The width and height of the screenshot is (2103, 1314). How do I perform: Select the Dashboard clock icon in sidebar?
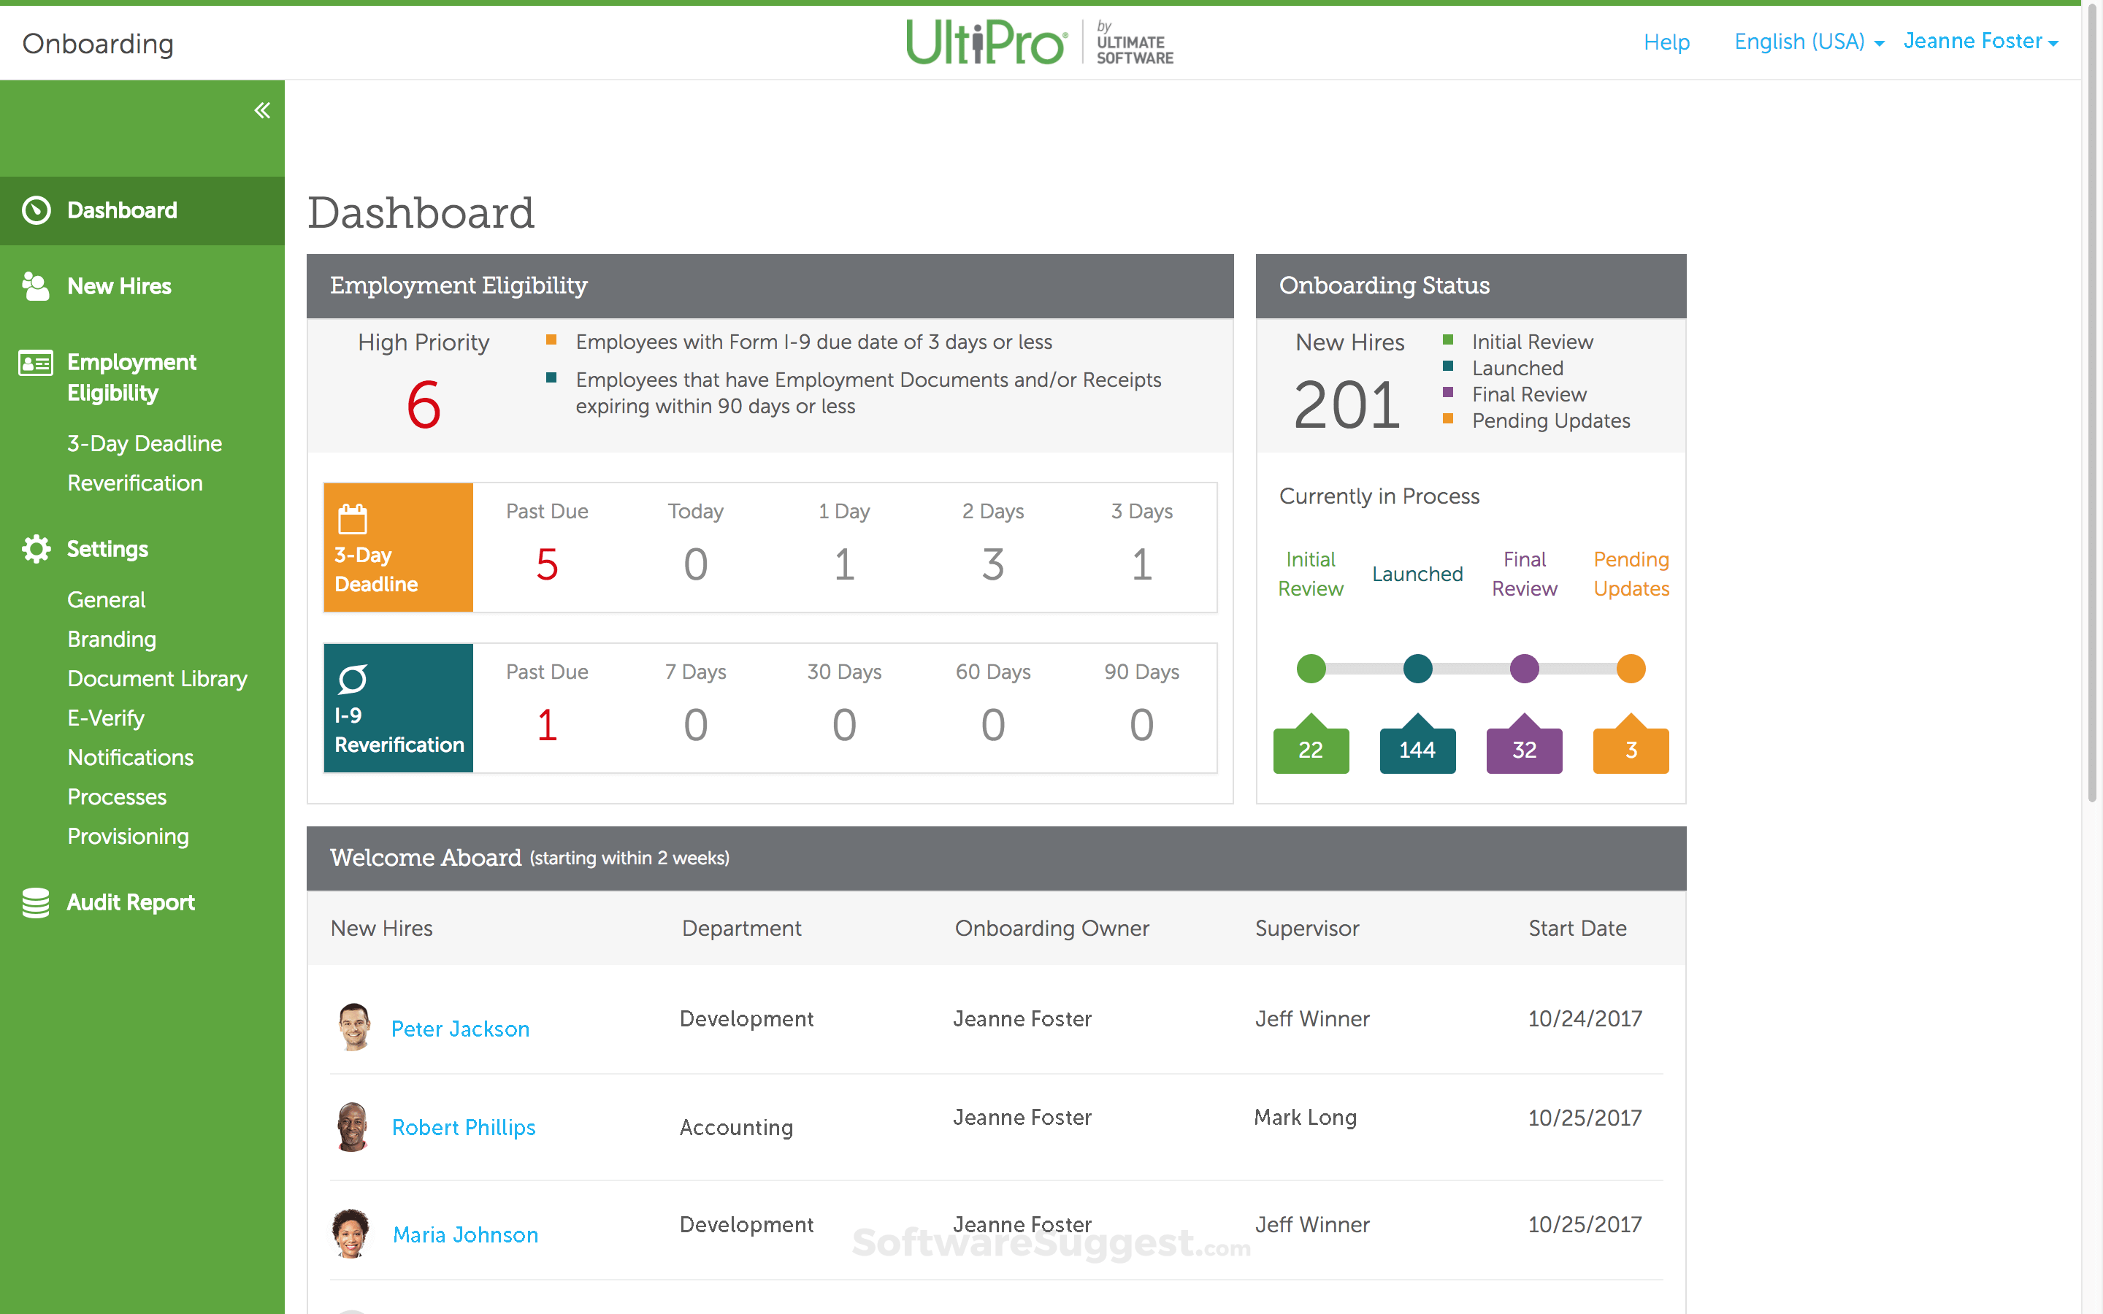(37, 210)
